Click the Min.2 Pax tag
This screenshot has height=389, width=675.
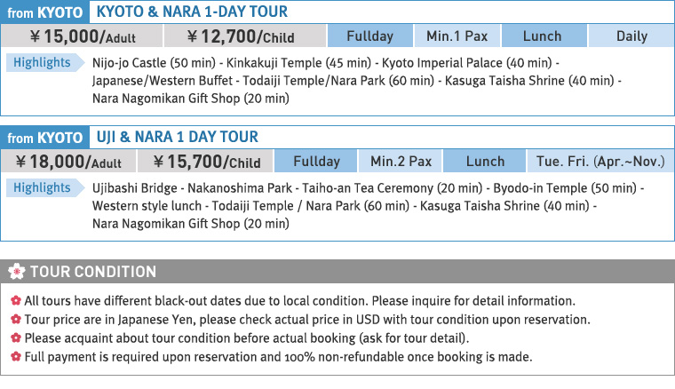[401, 162]
